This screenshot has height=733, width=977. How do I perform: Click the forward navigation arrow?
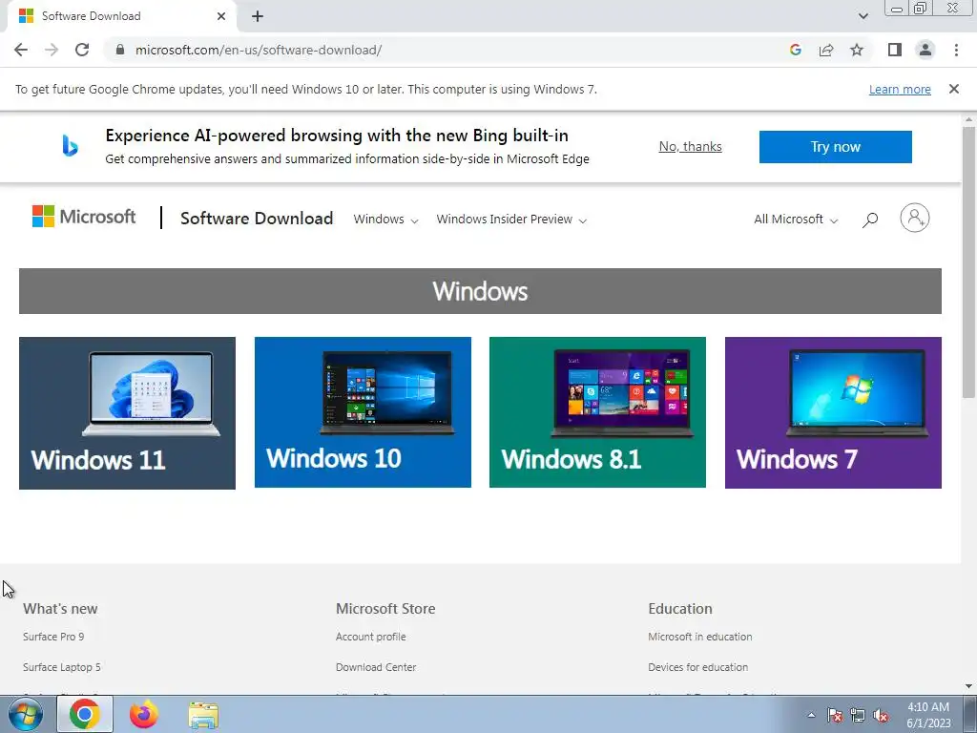[x=52, y=50]
